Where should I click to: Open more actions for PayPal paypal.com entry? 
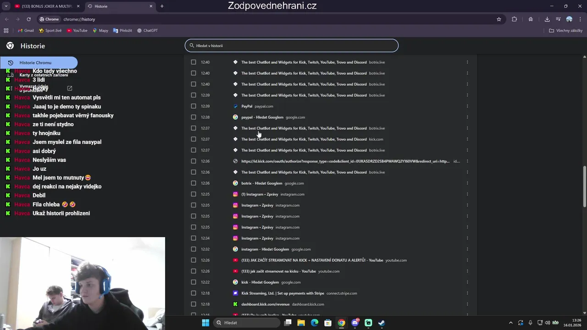(x=467, y=106)
